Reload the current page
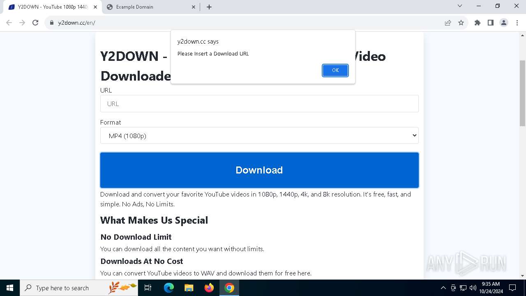 pos(35,23)
